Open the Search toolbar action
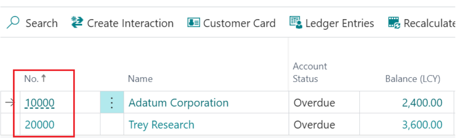Screen dimensions: 456x138 click(x=32, y=23)
